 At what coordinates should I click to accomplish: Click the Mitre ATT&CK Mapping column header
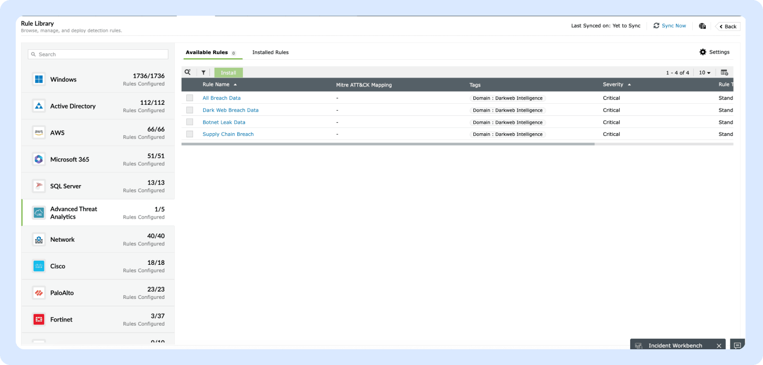point(364,85)
